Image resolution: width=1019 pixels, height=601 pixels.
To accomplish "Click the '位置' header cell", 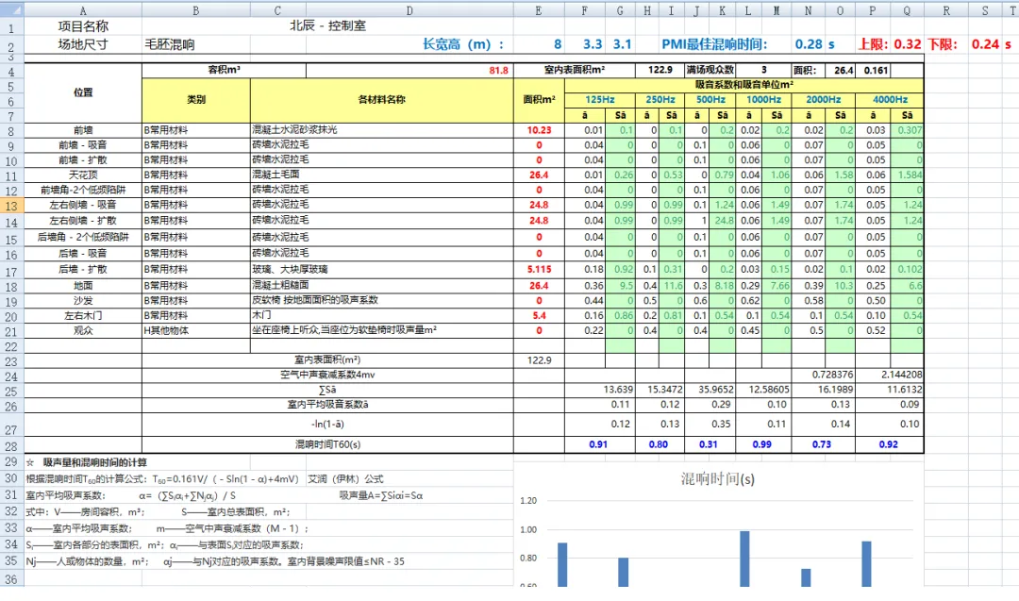I will click(83, 92).
